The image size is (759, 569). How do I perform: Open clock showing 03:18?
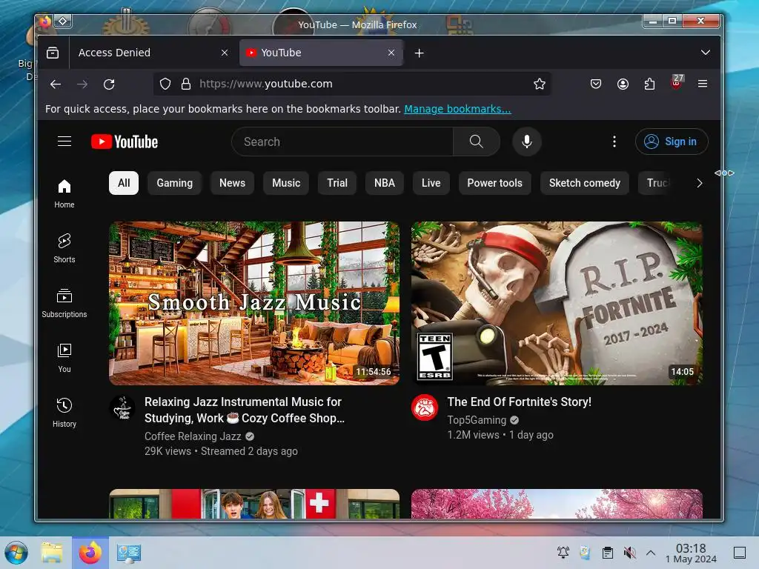click(x=691, y=553)
